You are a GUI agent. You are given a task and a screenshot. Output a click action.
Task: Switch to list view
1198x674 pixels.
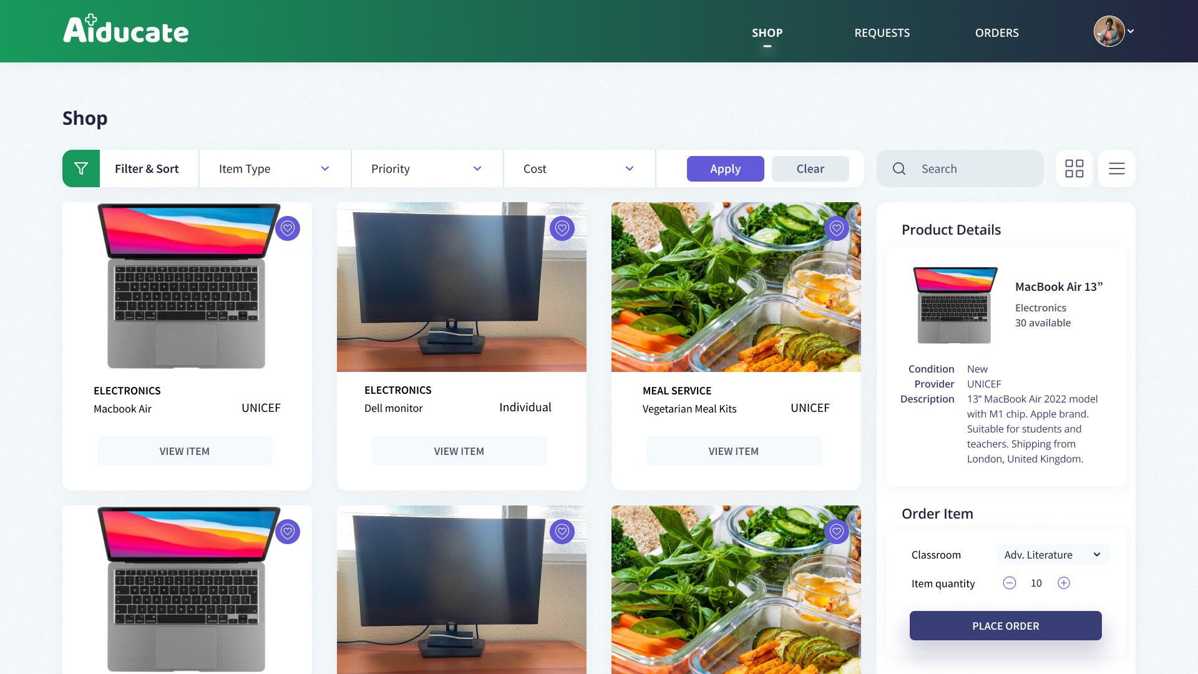click(1116, 168)
